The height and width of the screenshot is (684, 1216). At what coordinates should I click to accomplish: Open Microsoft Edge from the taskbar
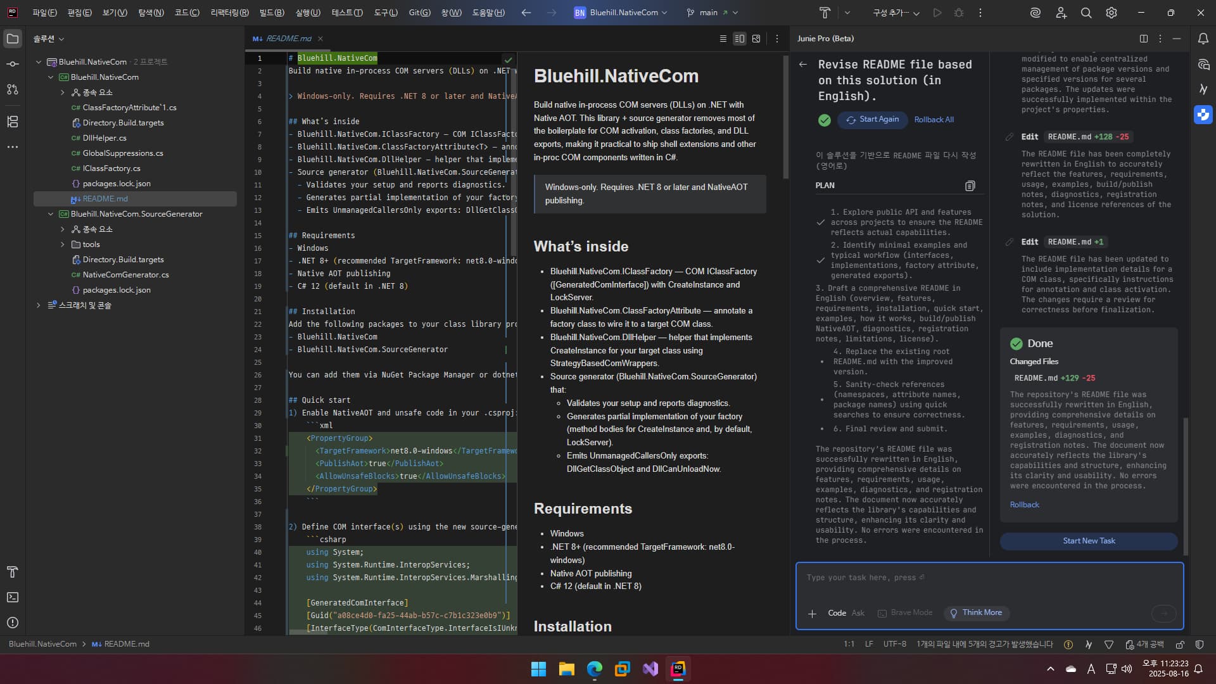pyautogui.click(x=594, y=669)
